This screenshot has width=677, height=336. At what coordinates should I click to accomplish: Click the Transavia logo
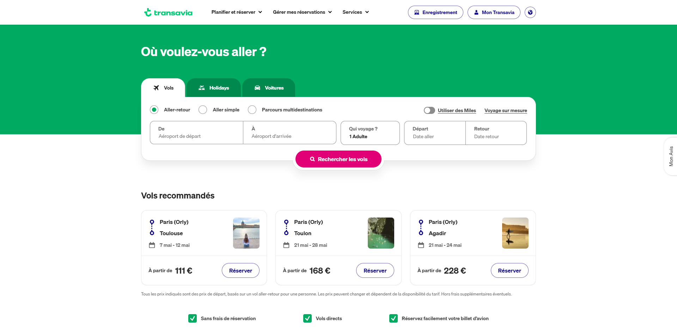[x=168, y=12]
